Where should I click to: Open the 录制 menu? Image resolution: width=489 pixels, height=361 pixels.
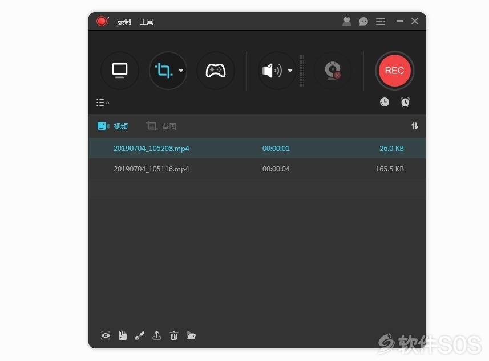(124, 22)
